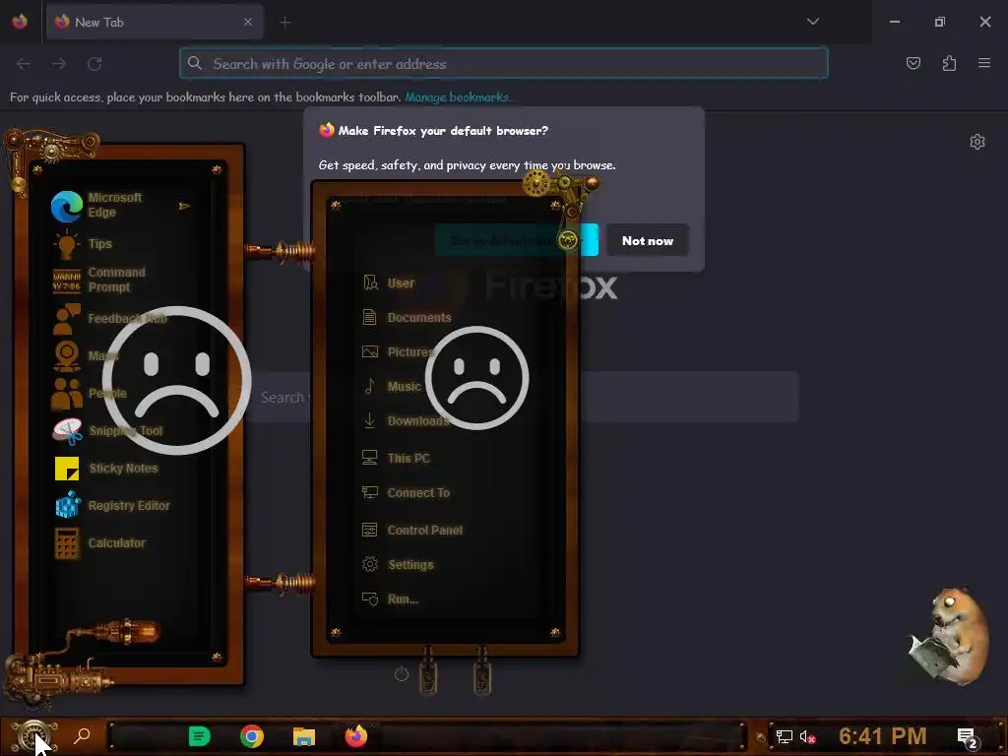Open Pictures folder entry

click(x=399, y=352)
